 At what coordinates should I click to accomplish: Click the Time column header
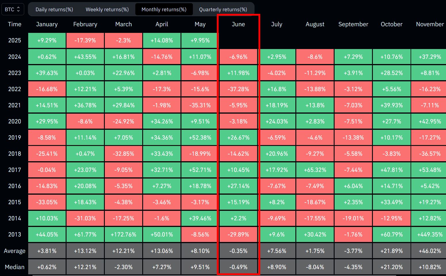coord(14,24)
